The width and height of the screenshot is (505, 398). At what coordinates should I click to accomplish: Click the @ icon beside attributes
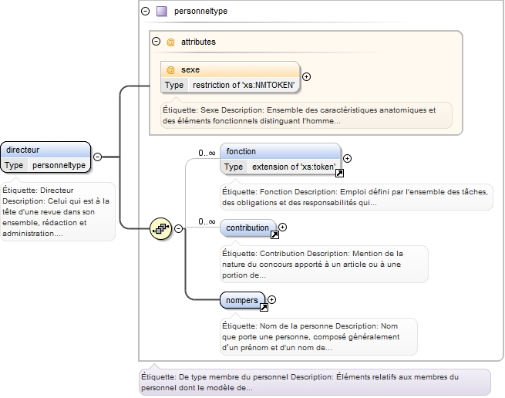click(170, 42)
